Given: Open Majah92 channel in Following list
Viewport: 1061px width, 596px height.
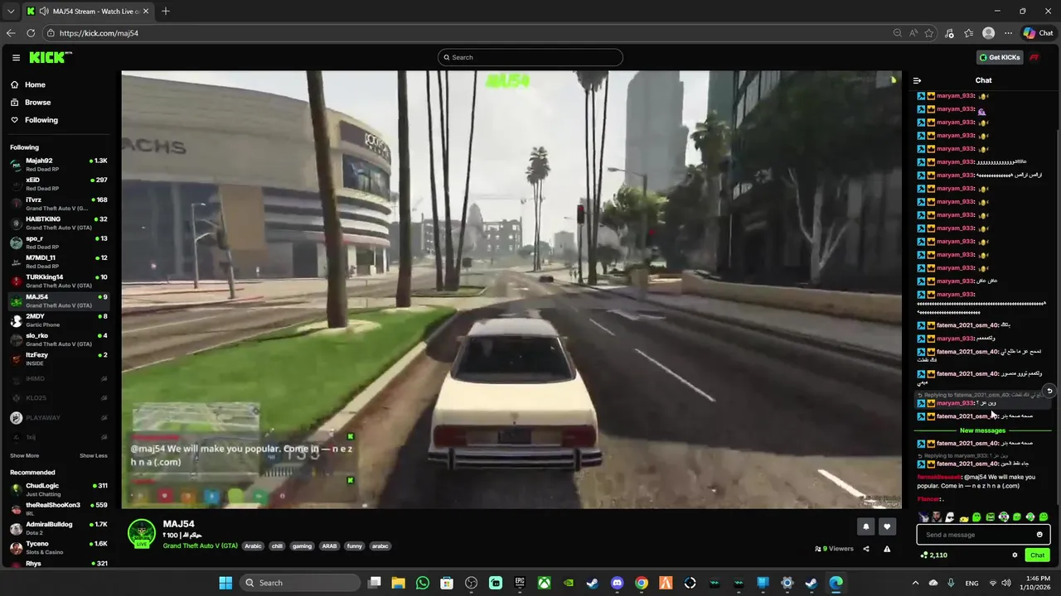Looking at the screenshot, I should (x=58, y=164).
